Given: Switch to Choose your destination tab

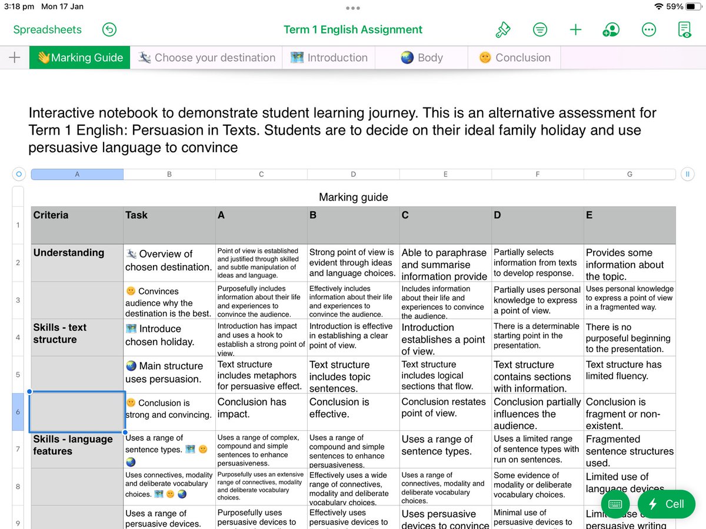Looking at the screenshot, I should [207, 58].
